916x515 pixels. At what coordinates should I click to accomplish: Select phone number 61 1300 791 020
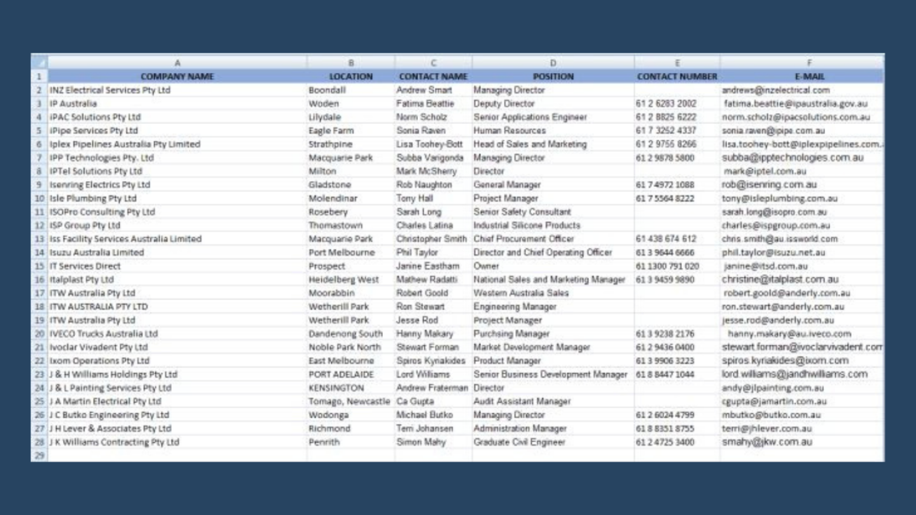pos(677,266)
